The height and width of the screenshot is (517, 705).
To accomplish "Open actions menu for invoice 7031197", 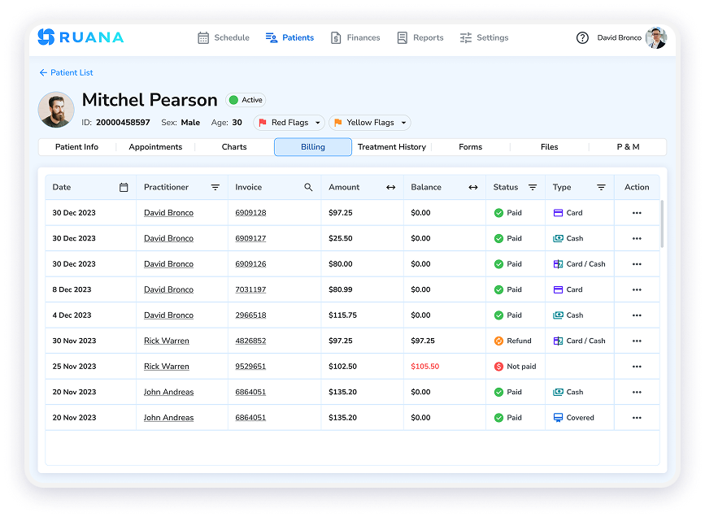I will [637, 290].
